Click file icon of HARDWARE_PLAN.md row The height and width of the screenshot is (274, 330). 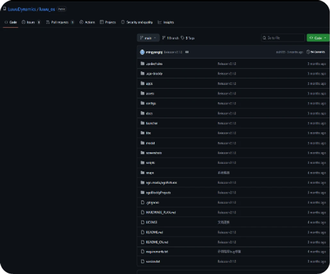[x=143, y=212]
